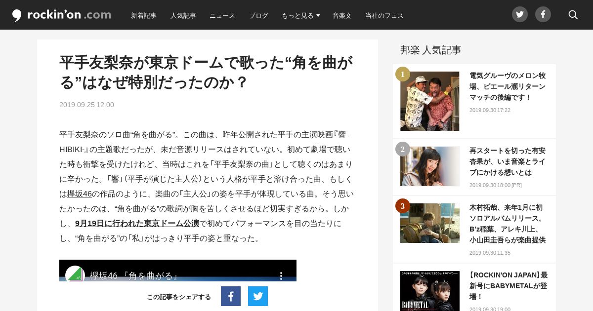Click the 欅坂46『角を曲がる』video title
This screenshot has height=311, width=593.
point(134,275)
